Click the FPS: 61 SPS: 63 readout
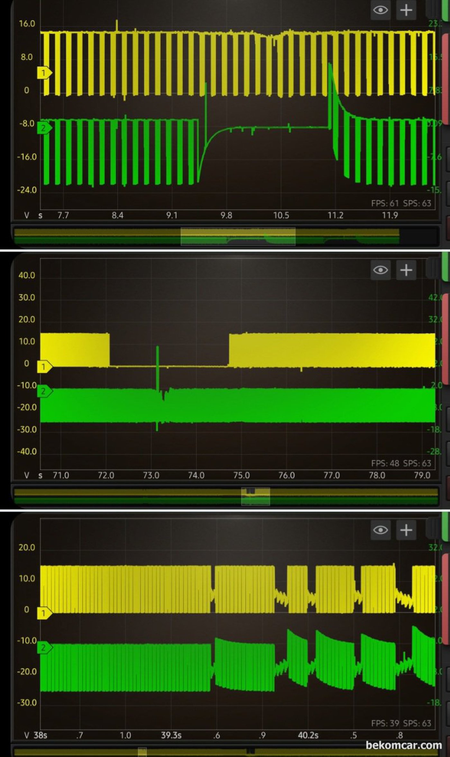The height and width of the screenshot is (757, 450). (x=401, y=203)
